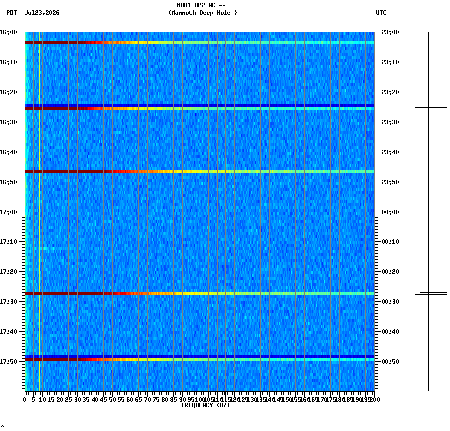The height and width of the screenshot is (431, 450).
Task: Click the '23:10' UTC time label
Action: [x=390, y=62]
